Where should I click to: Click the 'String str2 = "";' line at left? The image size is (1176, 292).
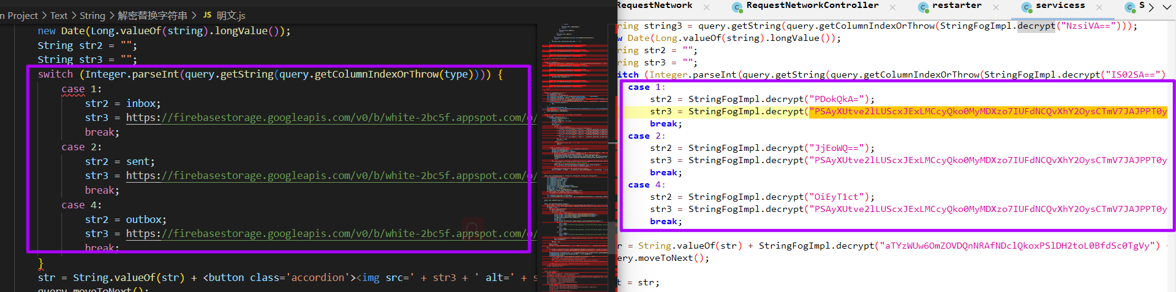tap(87, 46)
